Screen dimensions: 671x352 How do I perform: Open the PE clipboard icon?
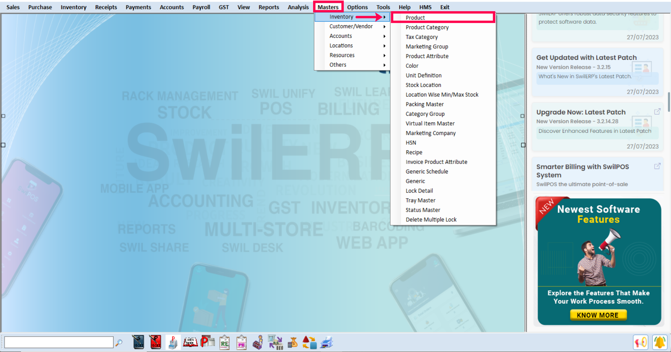[241, 343]
